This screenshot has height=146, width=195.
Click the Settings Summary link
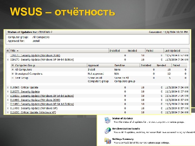click(x=123, y=139)
